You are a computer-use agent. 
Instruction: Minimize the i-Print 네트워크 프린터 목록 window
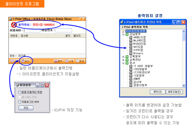pyautogui.click(x=174, y=22)
